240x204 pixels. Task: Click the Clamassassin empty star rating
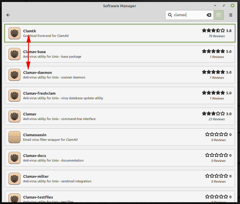217,134
